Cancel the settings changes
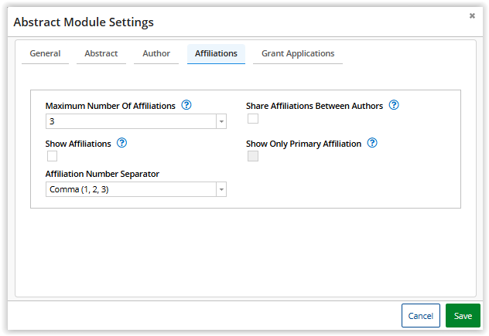 click(x=420, y=316)
